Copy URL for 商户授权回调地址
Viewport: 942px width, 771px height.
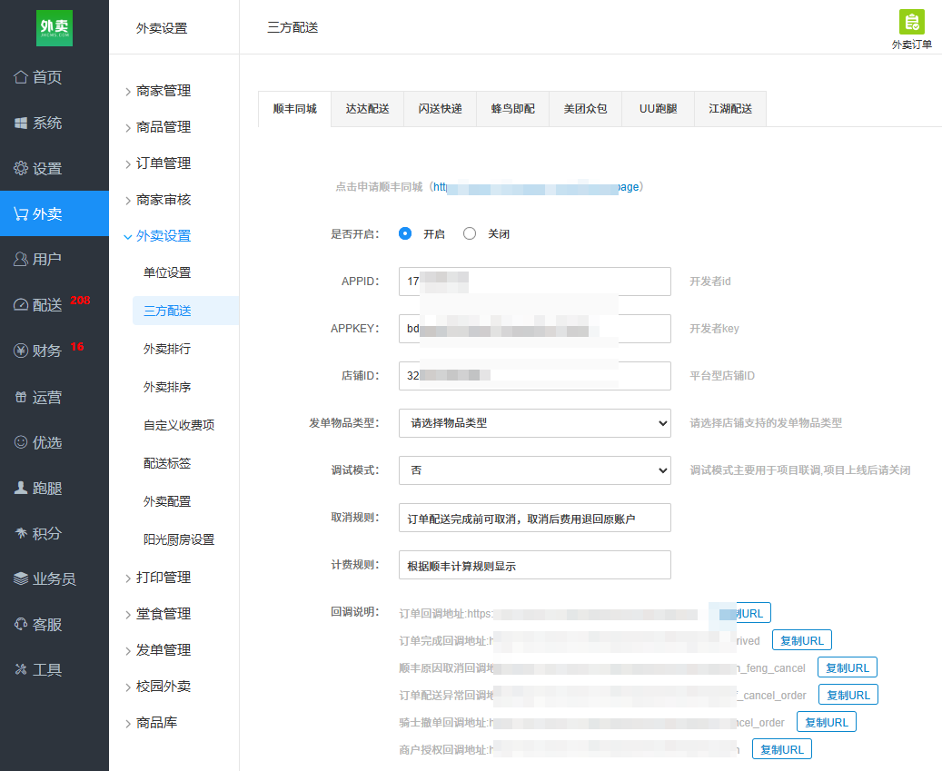781,749
